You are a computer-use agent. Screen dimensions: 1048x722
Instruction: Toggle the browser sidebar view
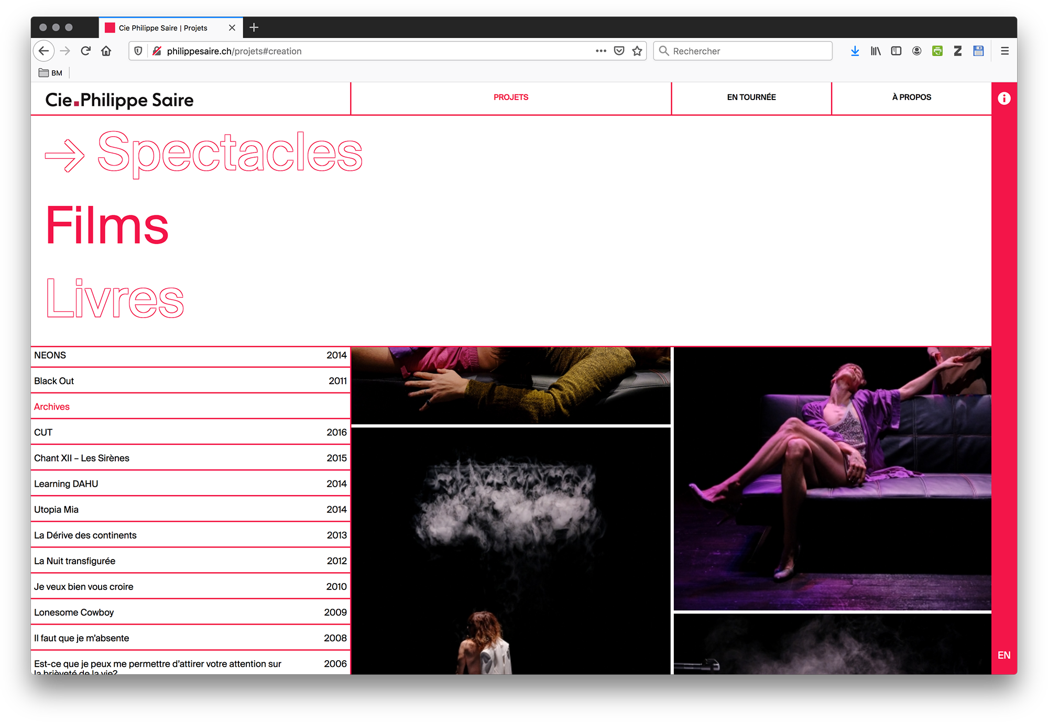point(896,51)
